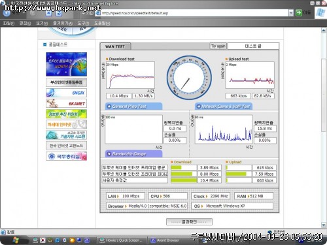Click the Stop toolbar icon
Screen dimensions: 327x245
click(x=49, y=13)
